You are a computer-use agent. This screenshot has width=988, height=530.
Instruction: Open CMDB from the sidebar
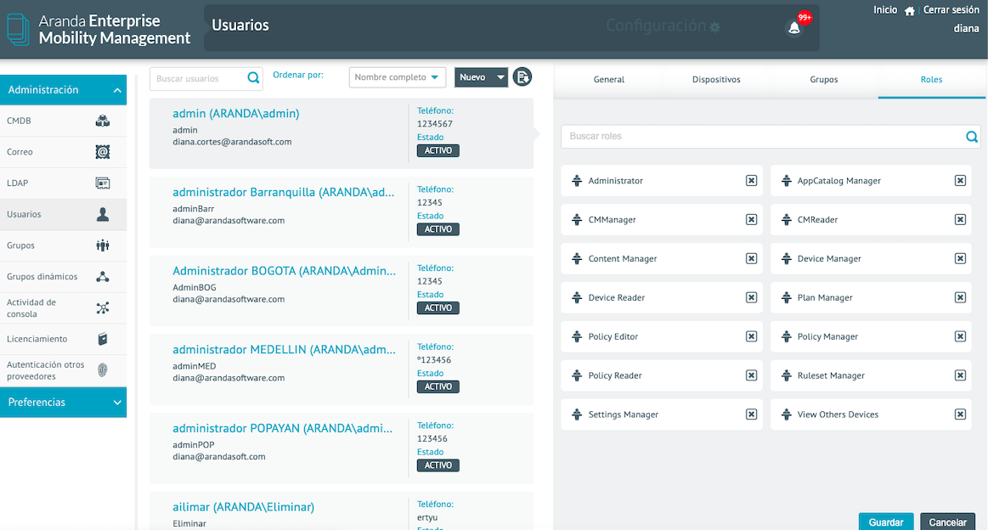click(63, 121)
